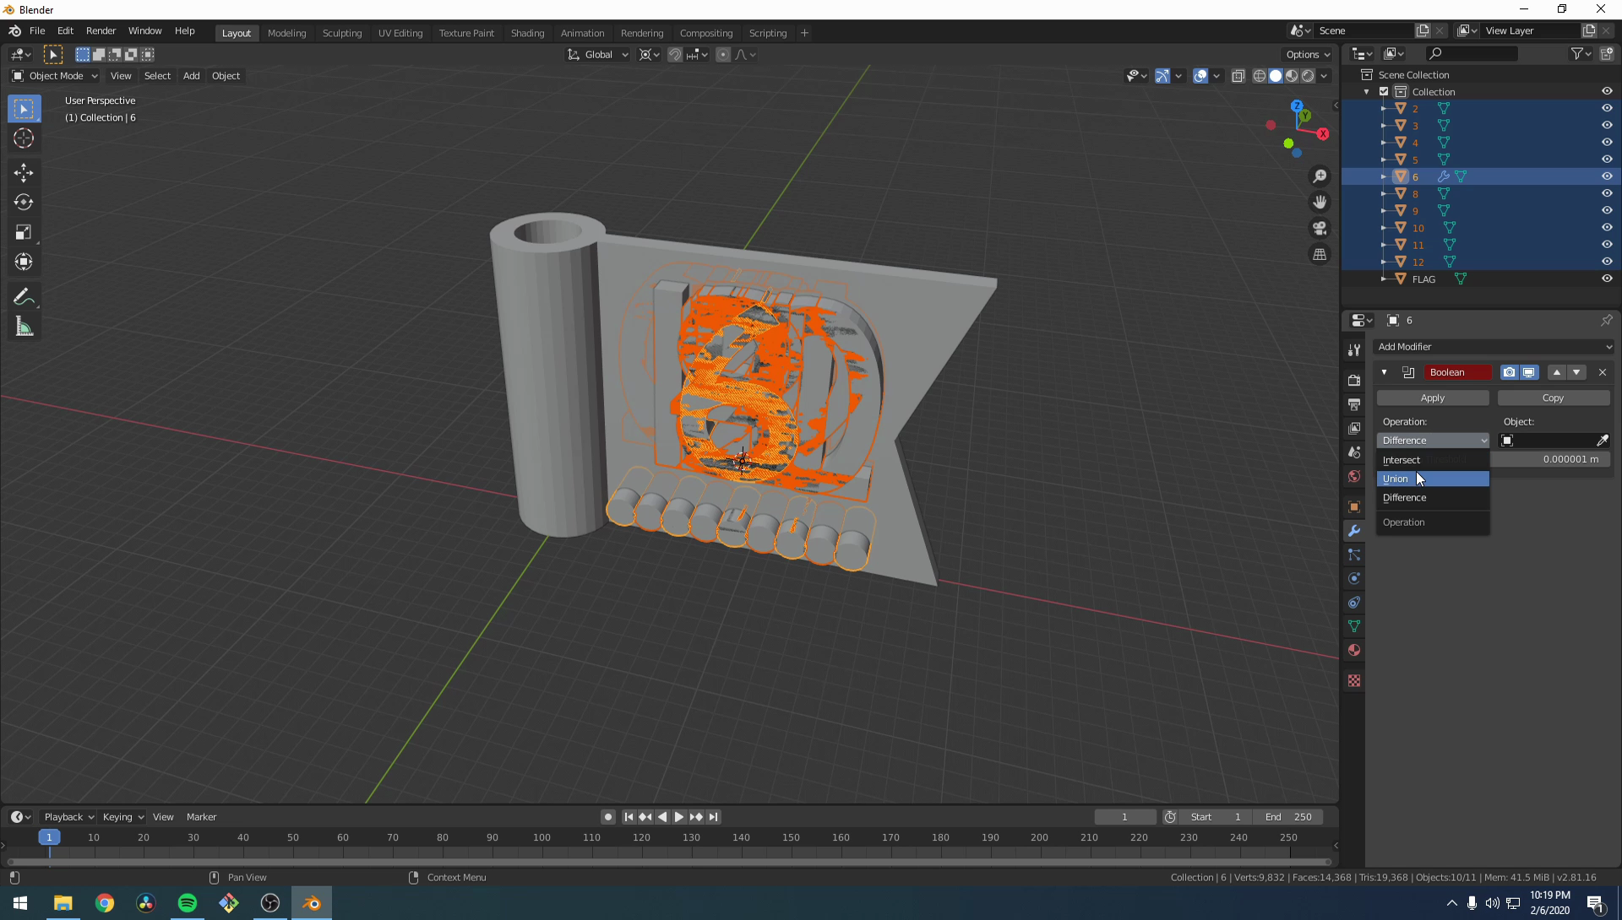Click the Apply modifier button
Screen dimensions: 1622x920
click(x=1433, y=398)
